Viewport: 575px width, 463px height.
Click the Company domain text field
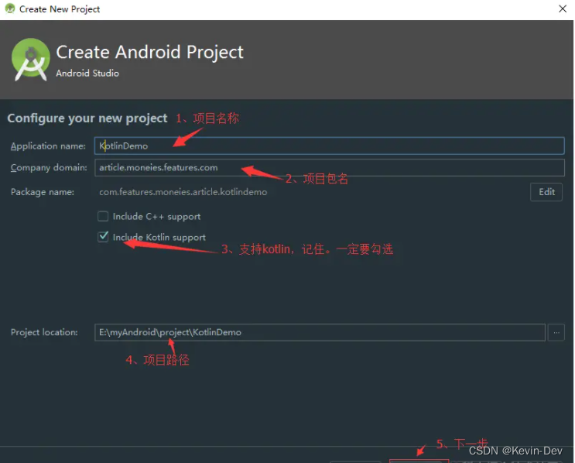[x=330, y=168]
